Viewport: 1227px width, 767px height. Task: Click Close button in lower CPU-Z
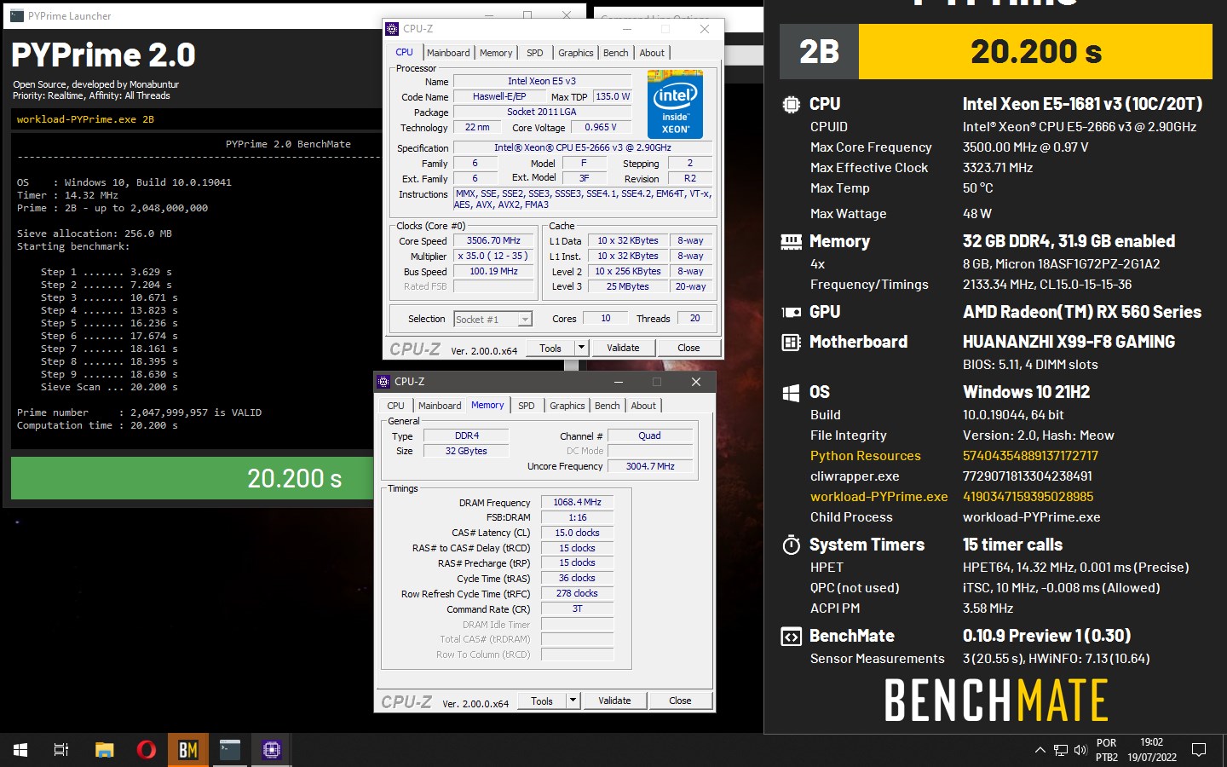(x=680, y=701)
